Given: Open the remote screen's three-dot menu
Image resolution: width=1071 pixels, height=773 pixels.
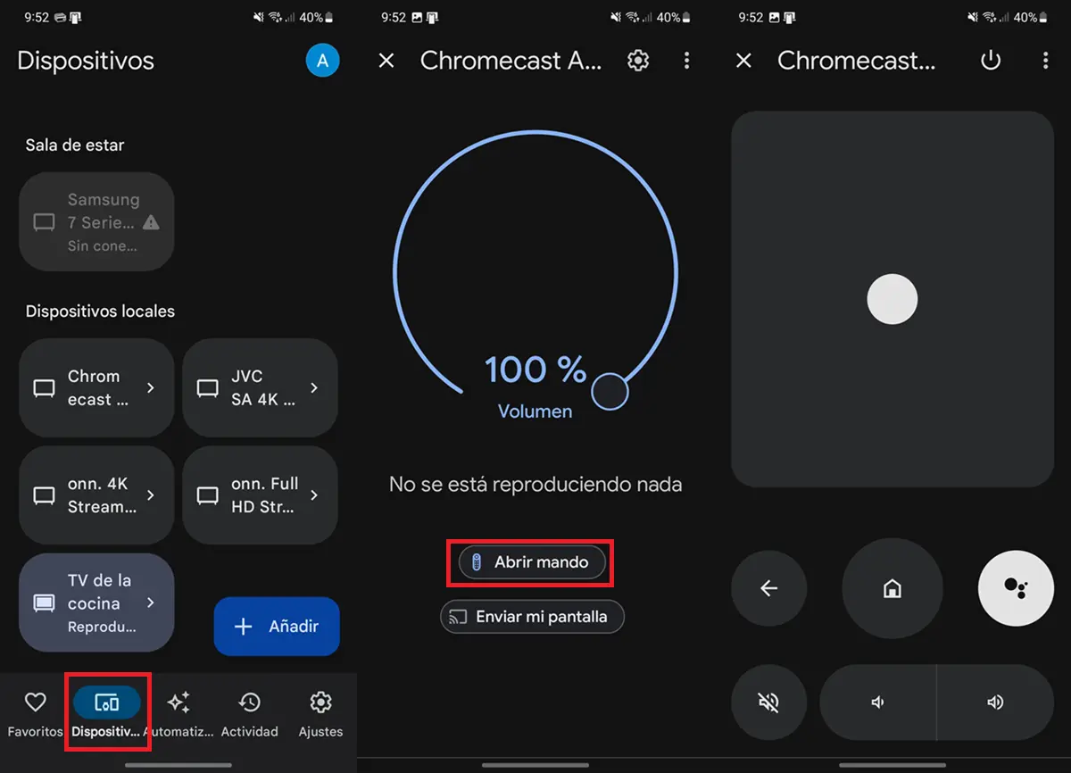Looking at the screenshot, I should (x=1045, y=61).
